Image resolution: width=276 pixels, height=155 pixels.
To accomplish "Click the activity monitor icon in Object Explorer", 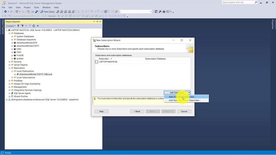I will (x=38, y=26).
